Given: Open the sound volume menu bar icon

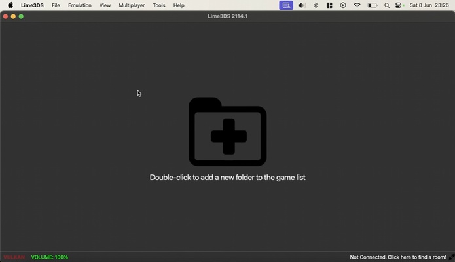Looking at the screenshot, I should click(x=302, y=5).
